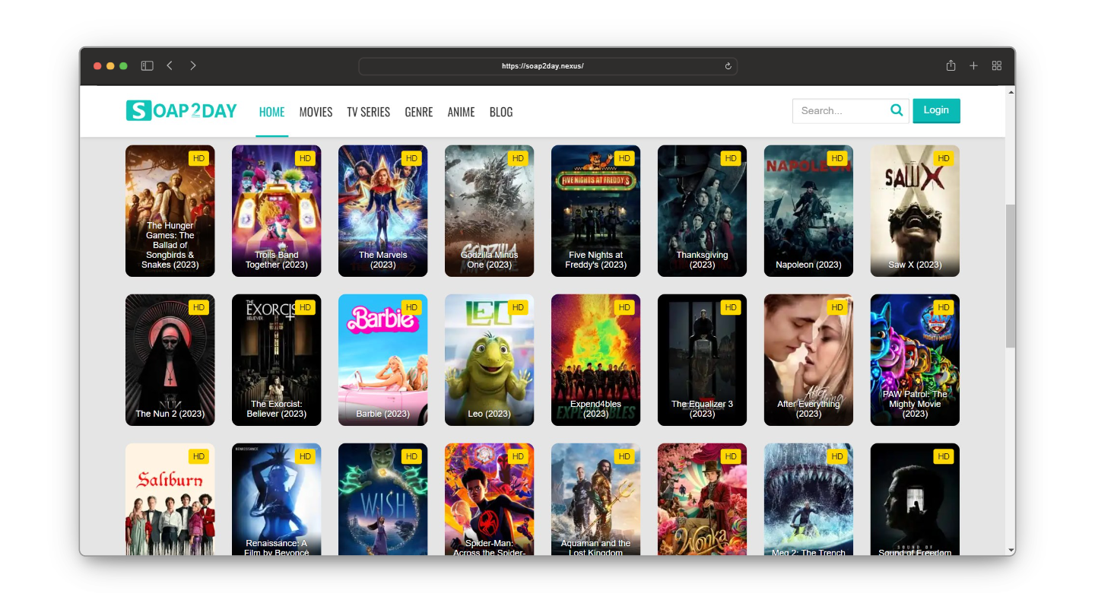Open the HOME tab
1095x616 pixels.
271,112
